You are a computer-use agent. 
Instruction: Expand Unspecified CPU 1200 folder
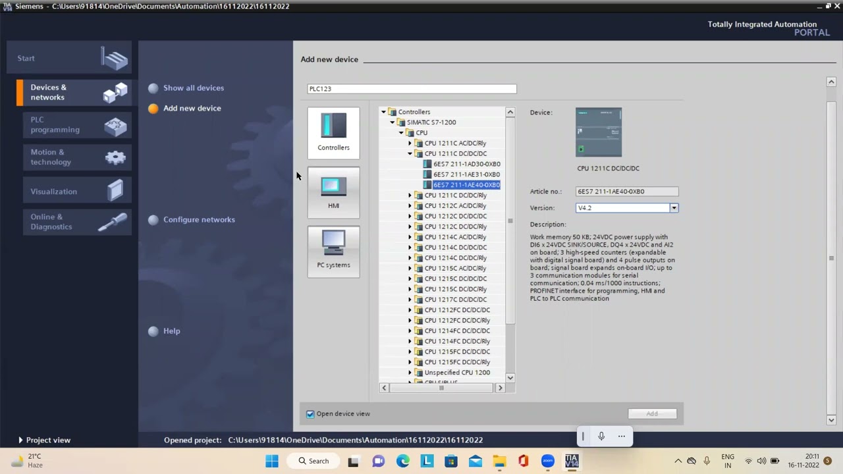[410, 373]
